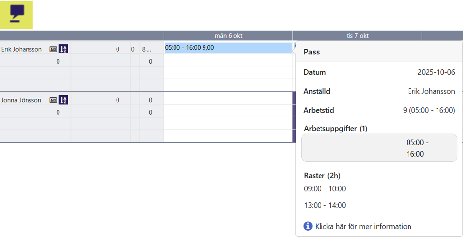Click the truncated '8....' value for Erik
The image size is (467, 237).
pos(146,49)
